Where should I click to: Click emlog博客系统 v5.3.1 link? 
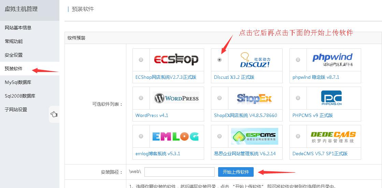pos(158,154)
